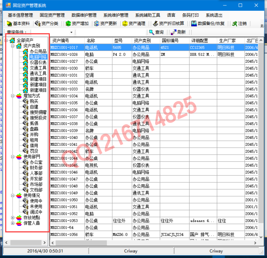Select the 仪器仪表 house icon
This screenshot has height=258, width=267.
point(25,62)
